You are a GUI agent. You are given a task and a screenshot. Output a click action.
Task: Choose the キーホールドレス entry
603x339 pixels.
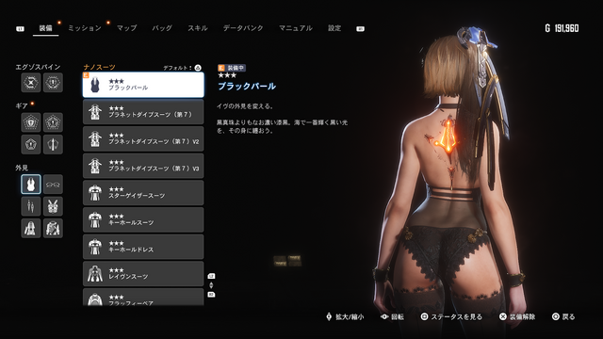point(143,247)
